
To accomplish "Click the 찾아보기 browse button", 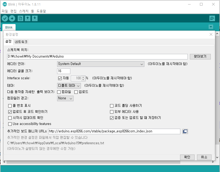I will click(x=200, y=57).
